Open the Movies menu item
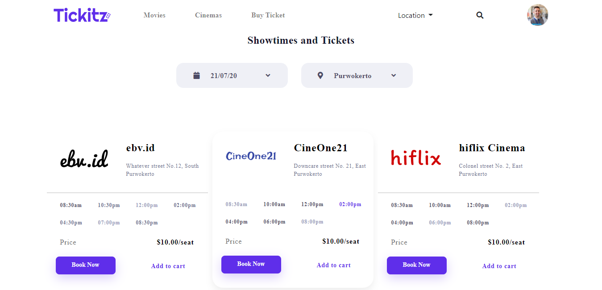Viewport: 602px width, 290px height. point(154,15)
